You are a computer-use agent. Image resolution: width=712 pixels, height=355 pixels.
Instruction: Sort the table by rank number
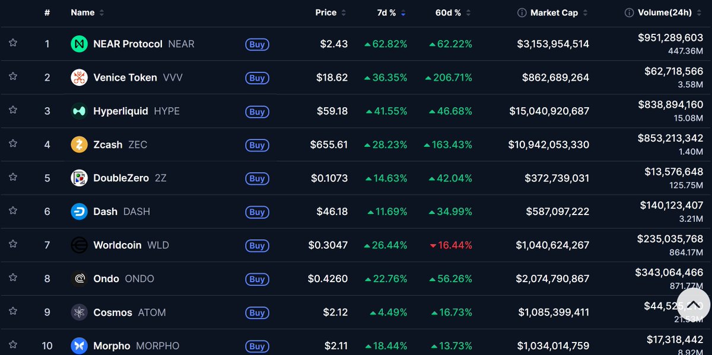[47, 12]
